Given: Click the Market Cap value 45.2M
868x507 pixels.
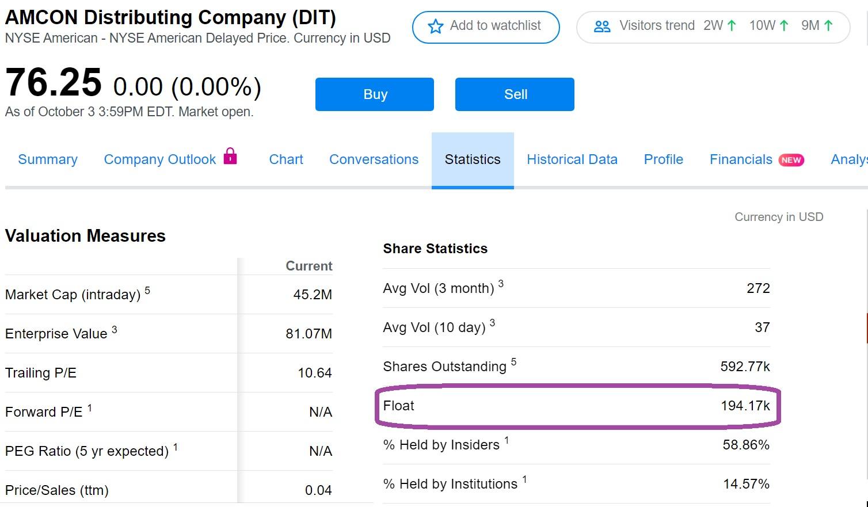Looking at the screenshot, I should tap(313, 295).
